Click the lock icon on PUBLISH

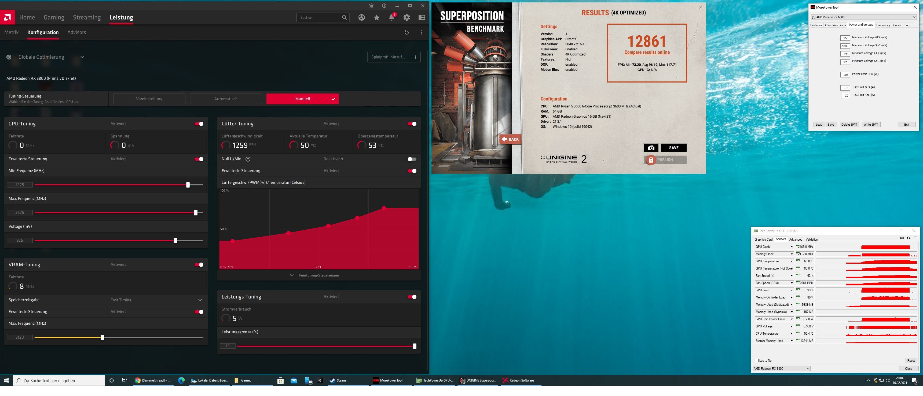[x=651, y=160]
